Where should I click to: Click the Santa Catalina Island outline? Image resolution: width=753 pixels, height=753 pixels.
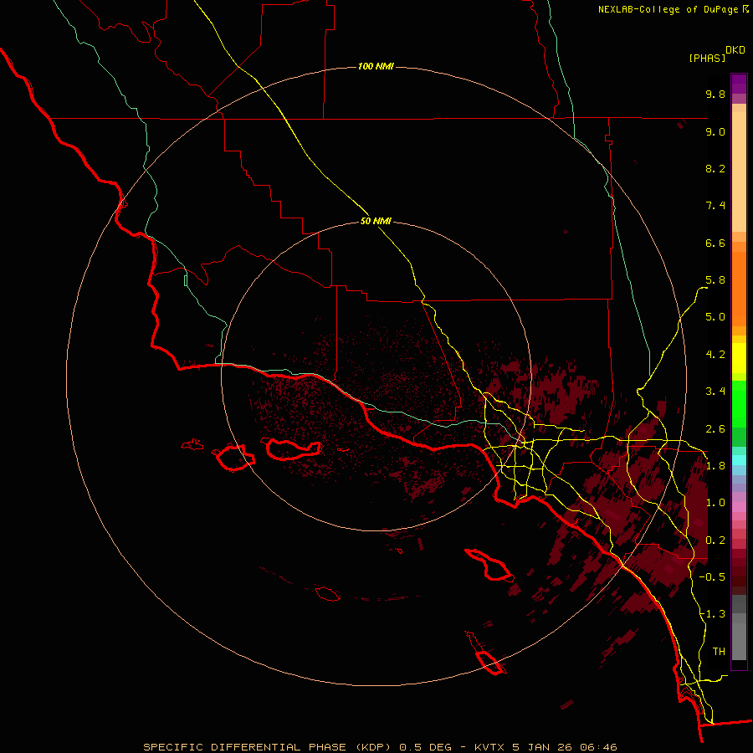(489, 565)
